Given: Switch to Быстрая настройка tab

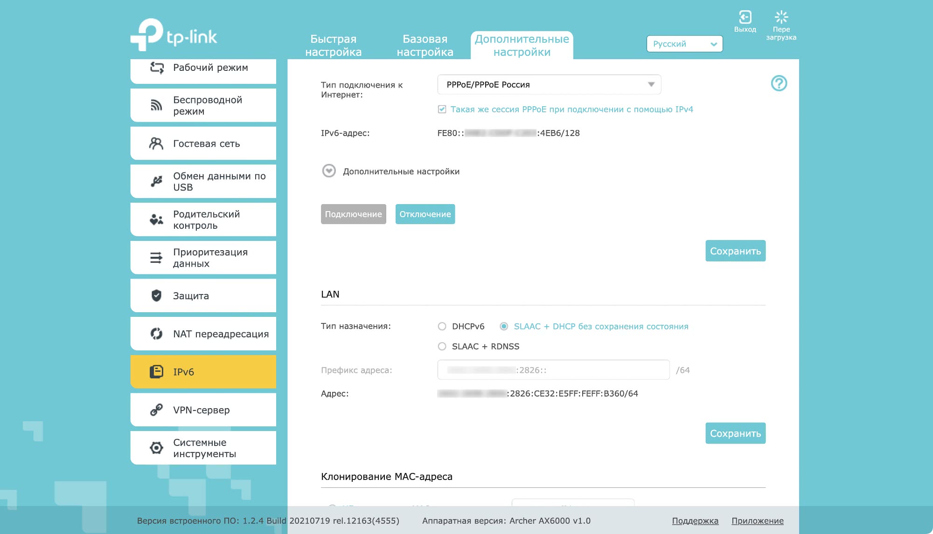Looking at the screenshot, I should 334,45.
